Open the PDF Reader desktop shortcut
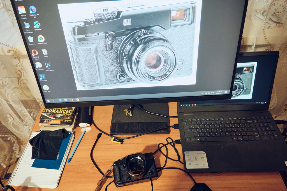This screenshot has height=191, width=287. tap(39, 65)
